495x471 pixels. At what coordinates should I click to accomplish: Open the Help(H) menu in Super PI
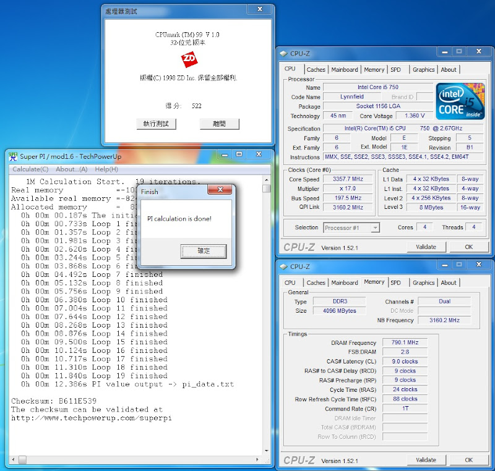106,169
